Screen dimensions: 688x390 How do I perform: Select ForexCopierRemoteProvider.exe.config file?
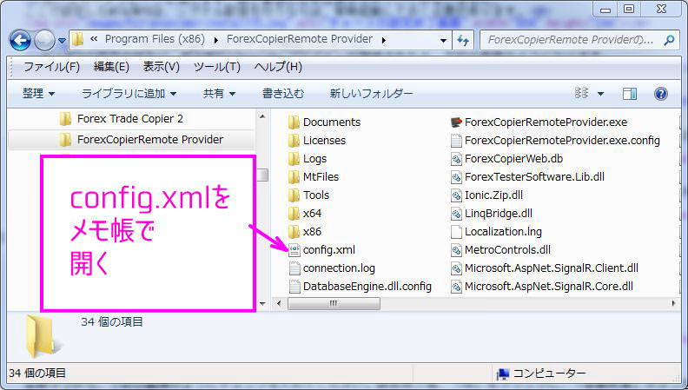(555, 141)
